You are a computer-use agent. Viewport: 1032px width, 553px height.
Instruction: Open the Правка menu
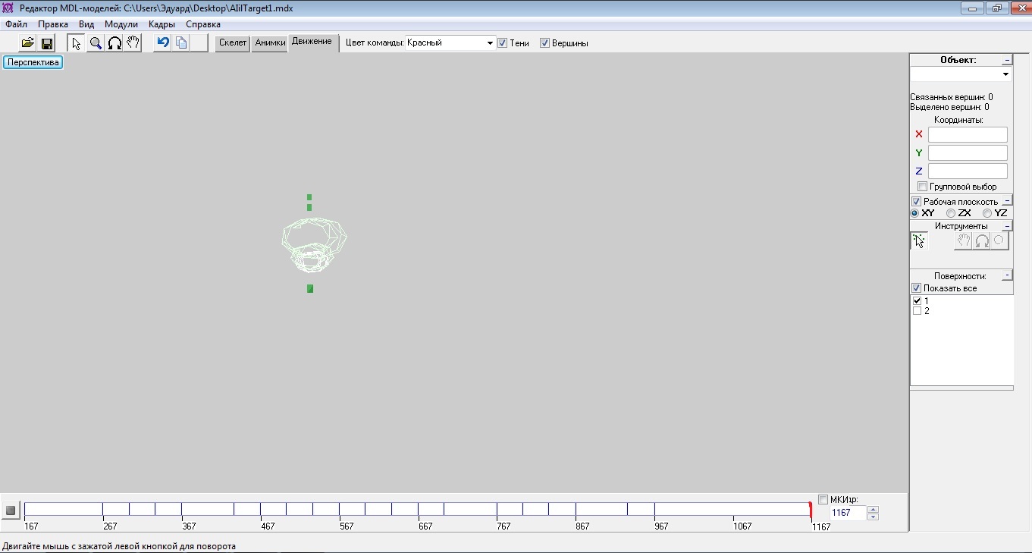(53, 24)
